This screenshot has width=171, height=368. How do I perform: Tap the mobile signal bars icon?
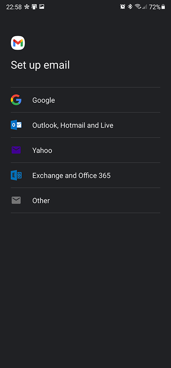[144, 7]
